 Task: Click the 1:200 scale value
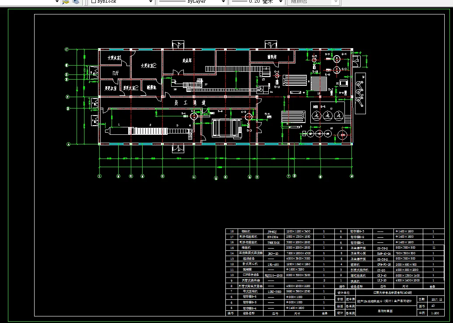[x=435, y=313]
